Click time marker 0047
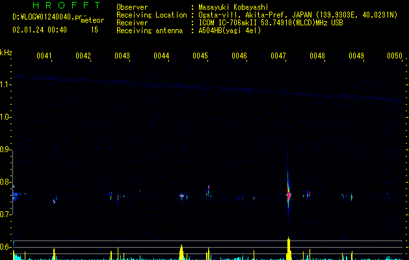Image resolution: width=409 pixels, height=260 pixels. coord(278,55)
